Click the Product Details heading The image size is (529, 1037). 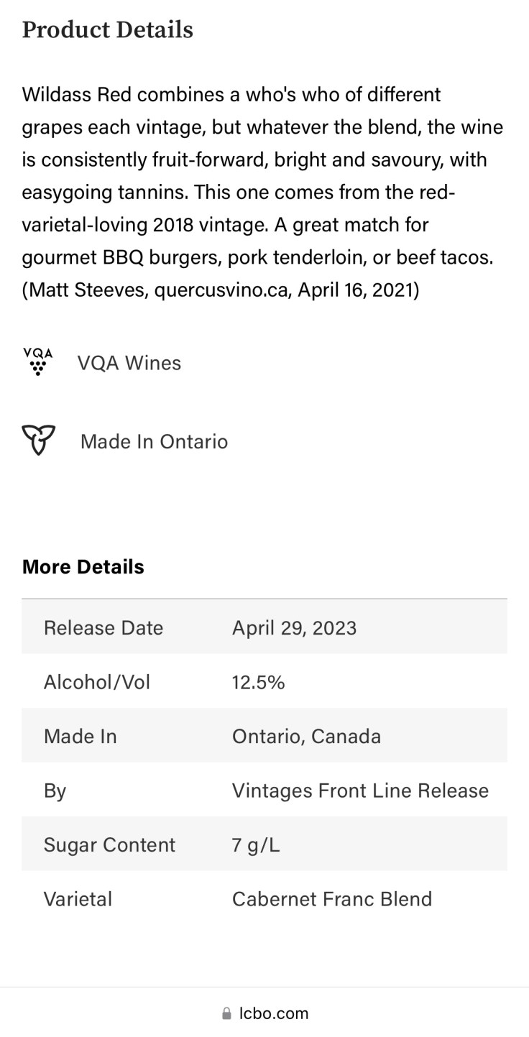108,30
